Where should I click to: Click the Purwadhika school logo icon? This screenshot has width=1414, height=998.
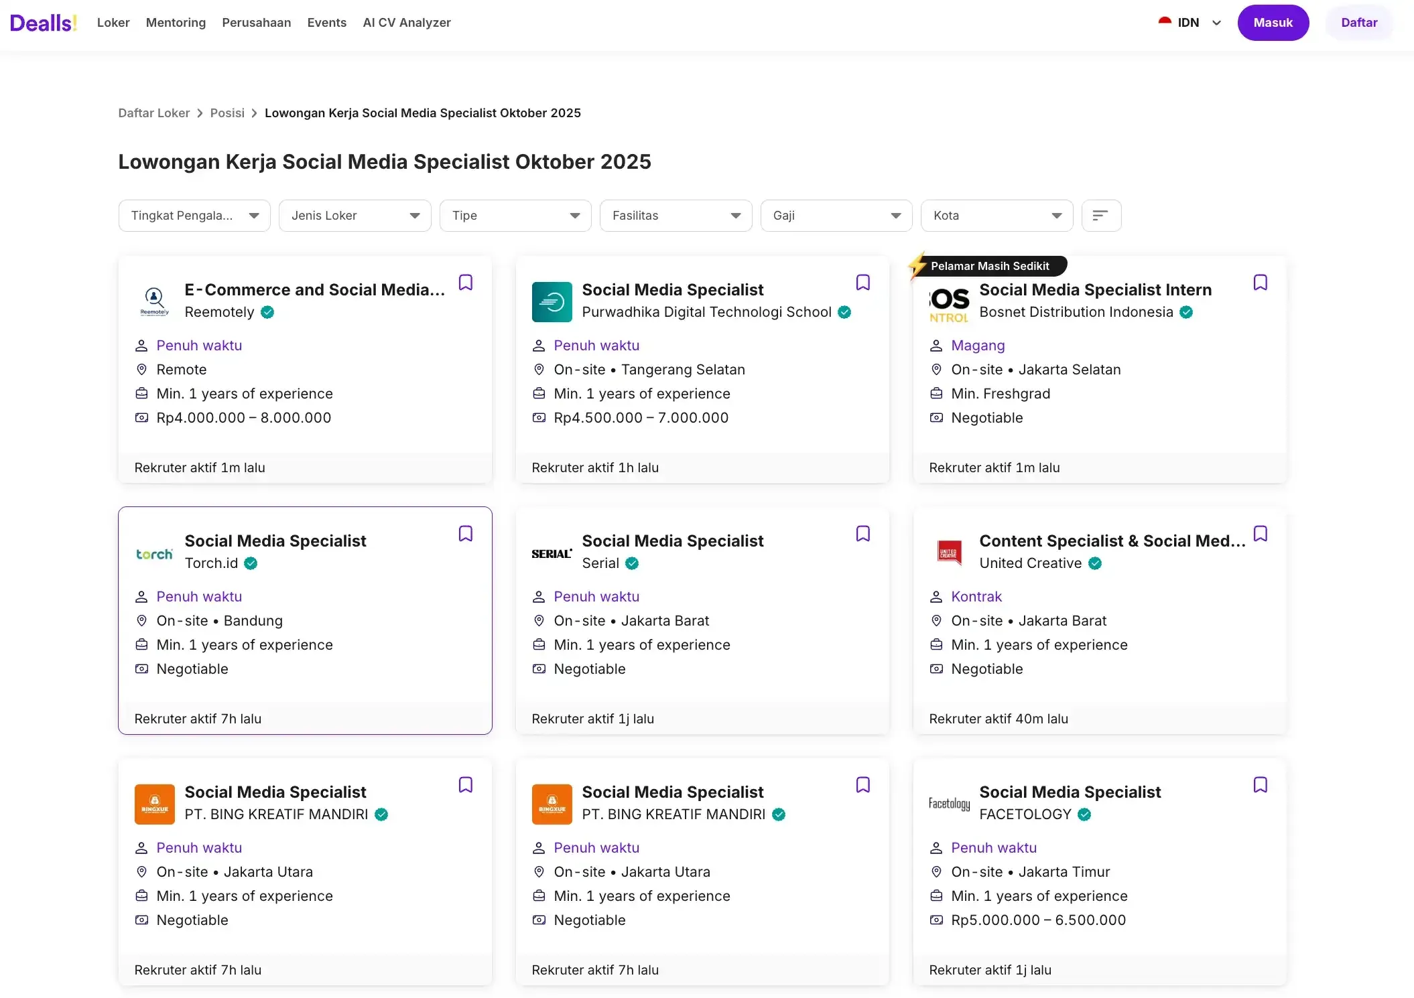click(x=552, y=302)
